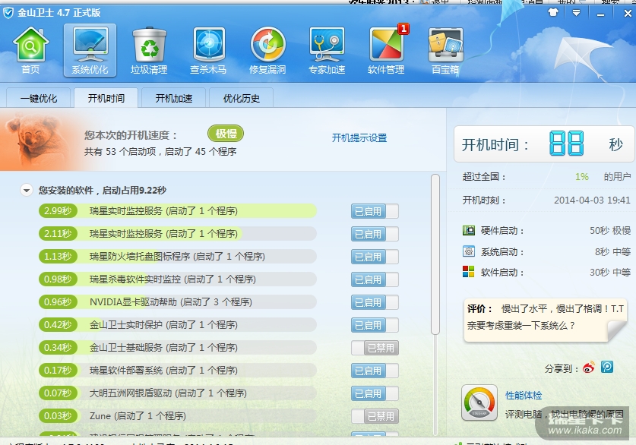Toggle 2.99秒 瑞星实时监控服务 switch

[x=375, y=211]
